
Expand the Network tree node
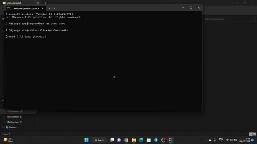click(x=3, y=127)
